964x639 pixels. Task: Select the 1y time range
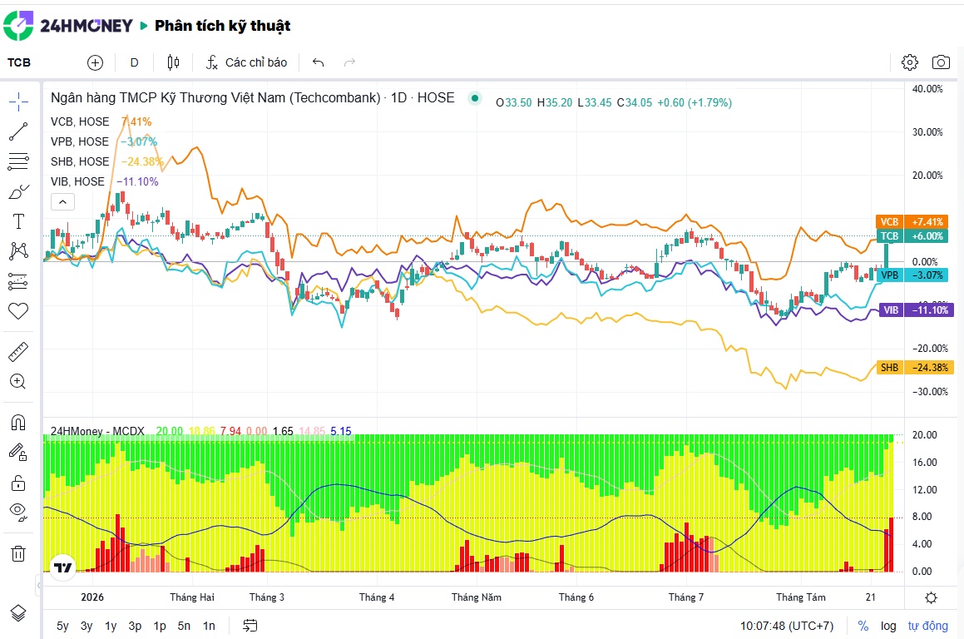111,626
